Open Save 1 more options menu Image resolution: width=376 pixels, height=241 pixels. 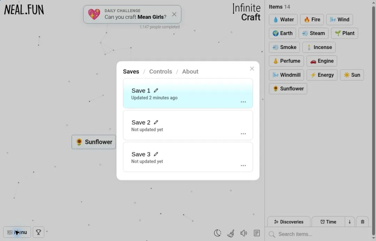243,102
